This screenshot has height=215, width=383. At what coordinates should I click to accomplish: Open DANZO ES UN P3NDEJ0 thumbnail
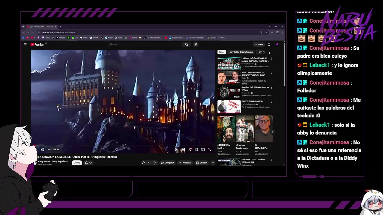pyautogui.click(x=229, y=106)
